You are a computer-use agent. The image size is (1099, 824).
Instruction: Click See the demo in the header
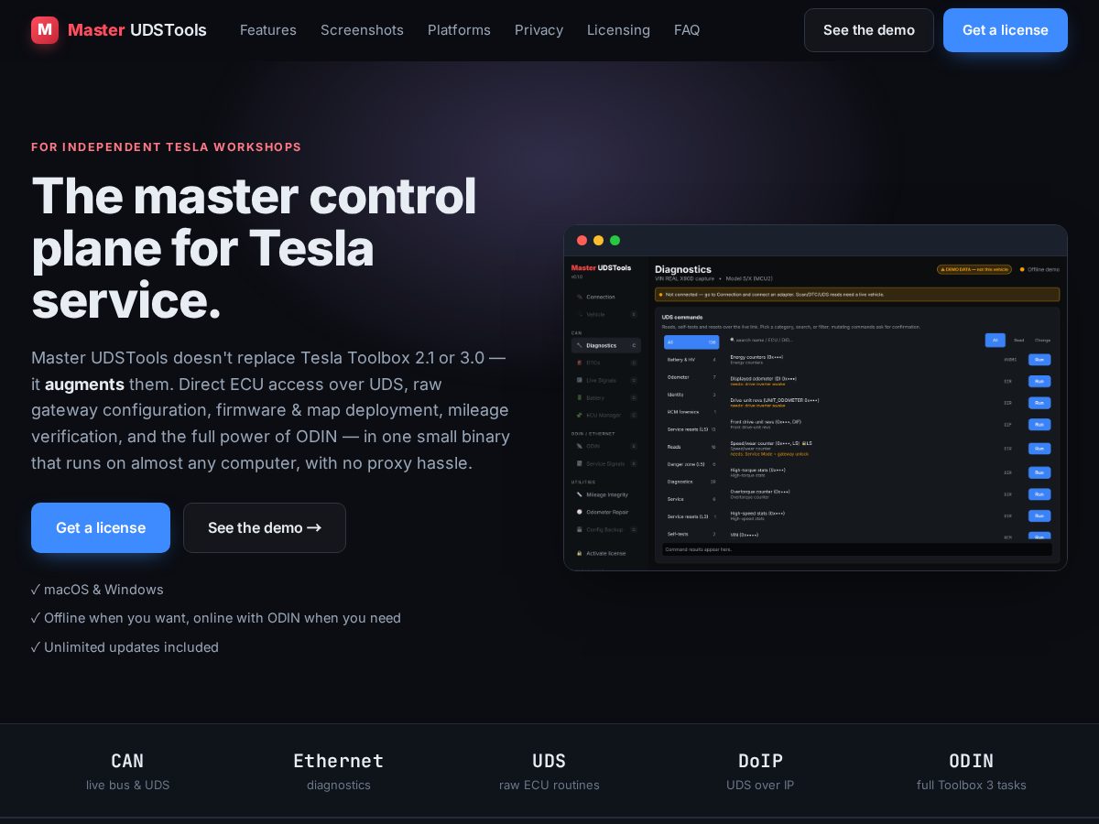(x=869, y=30)
